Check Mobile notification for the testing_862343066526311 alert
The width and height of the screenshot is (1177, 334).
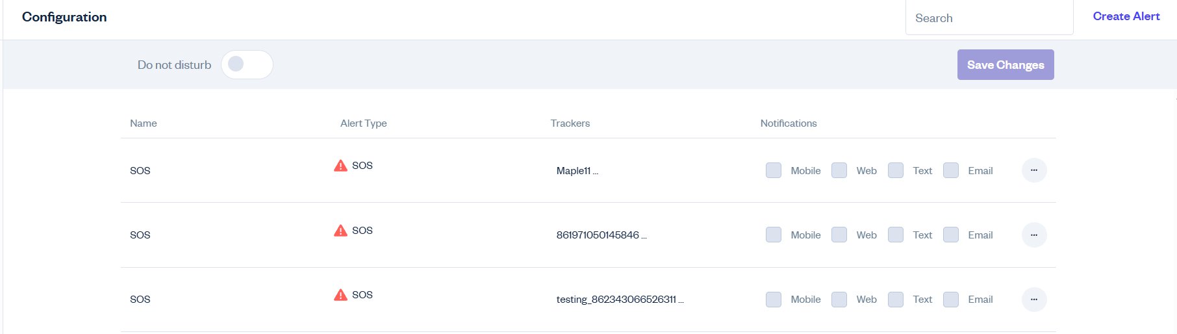coord(773,299)
